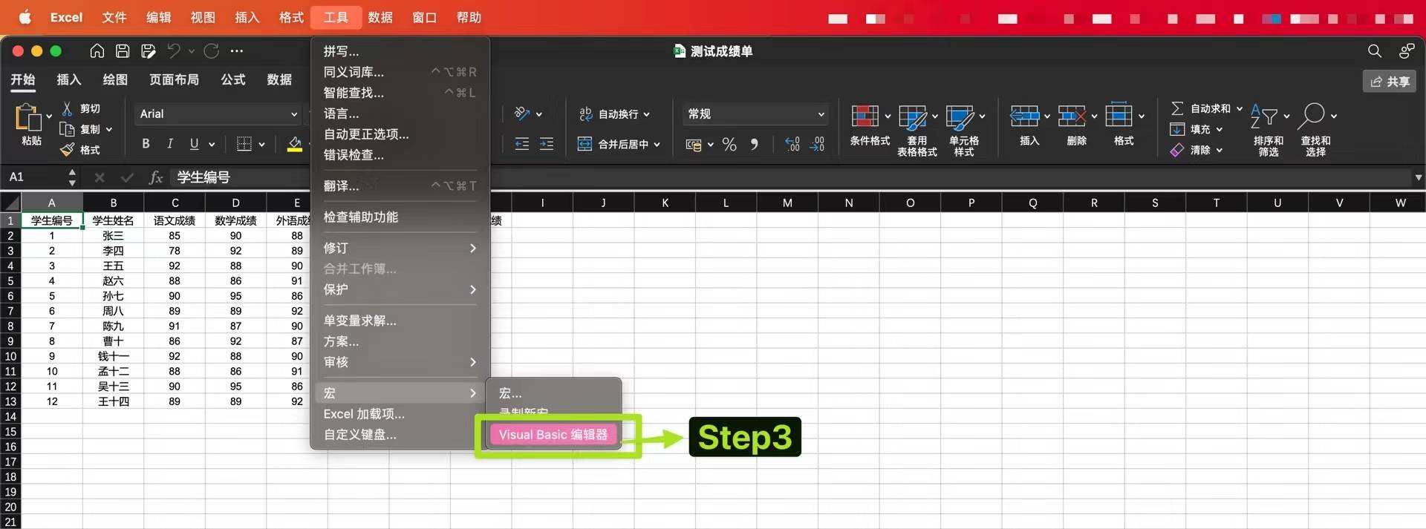
Task: Click the Percent style icon
Action: pyautogui.click(x=729, y=144)
